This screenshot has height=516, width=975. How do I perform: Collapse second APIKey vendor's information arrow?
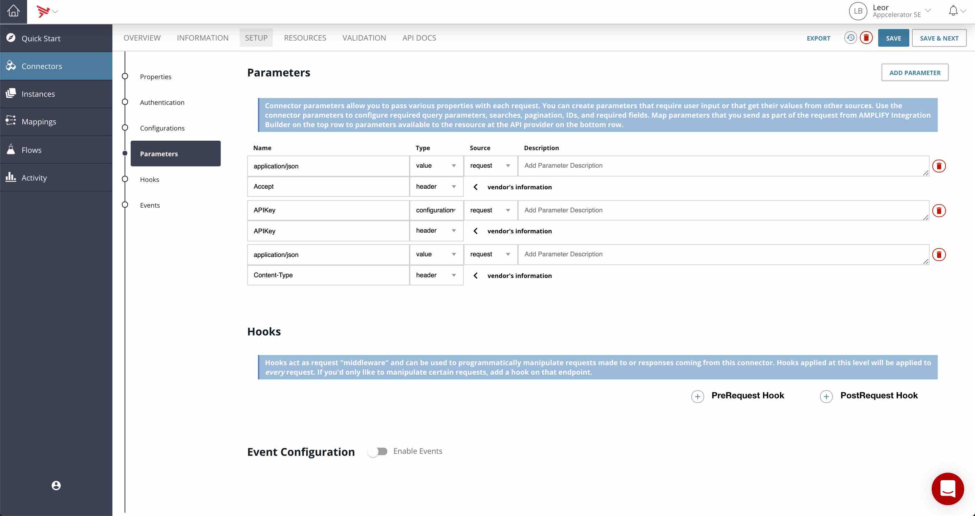click(476, 231)
